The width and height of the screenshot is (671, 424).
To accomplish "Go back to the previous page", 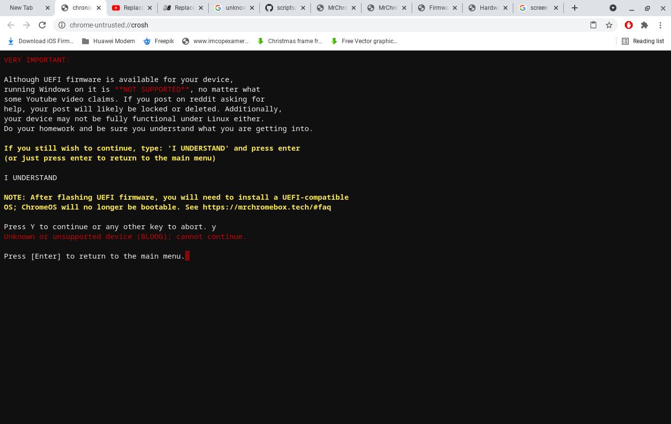I will pos(11,25).
